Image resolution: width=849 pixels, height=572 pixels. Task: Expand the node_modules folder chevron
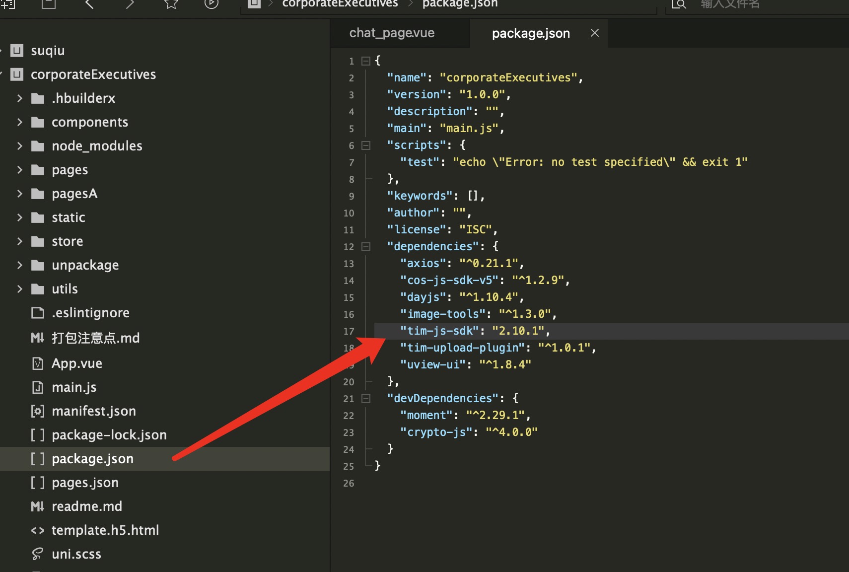point(20,146)
